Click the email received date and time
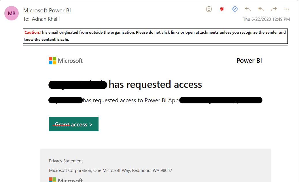 pos(266,19)
